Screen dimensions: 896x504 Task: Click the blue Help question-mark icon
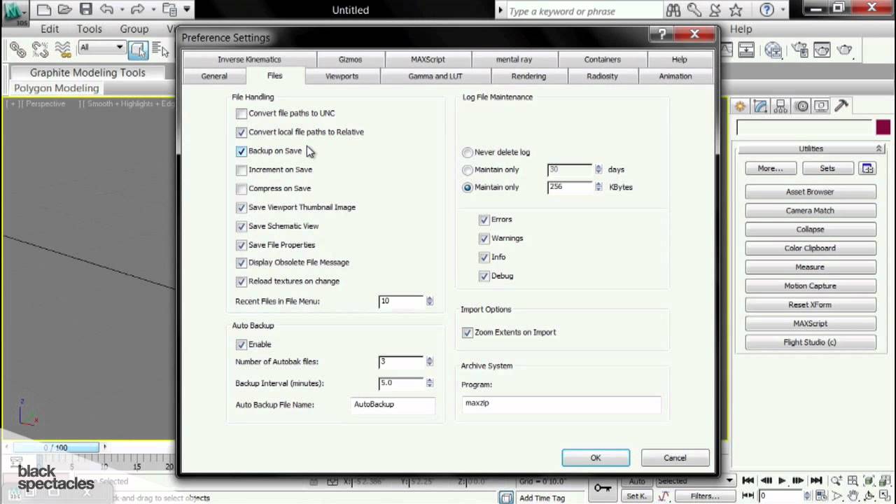766,10
